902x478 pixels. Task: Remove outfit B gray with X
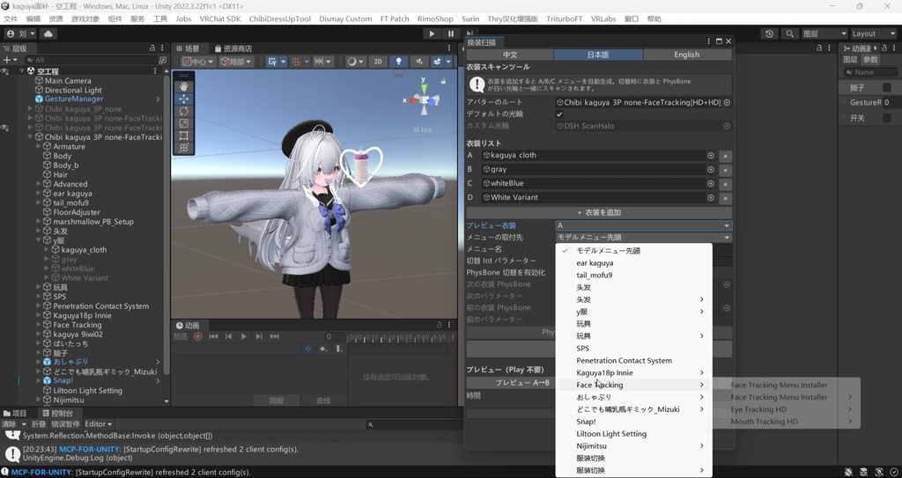726,170
